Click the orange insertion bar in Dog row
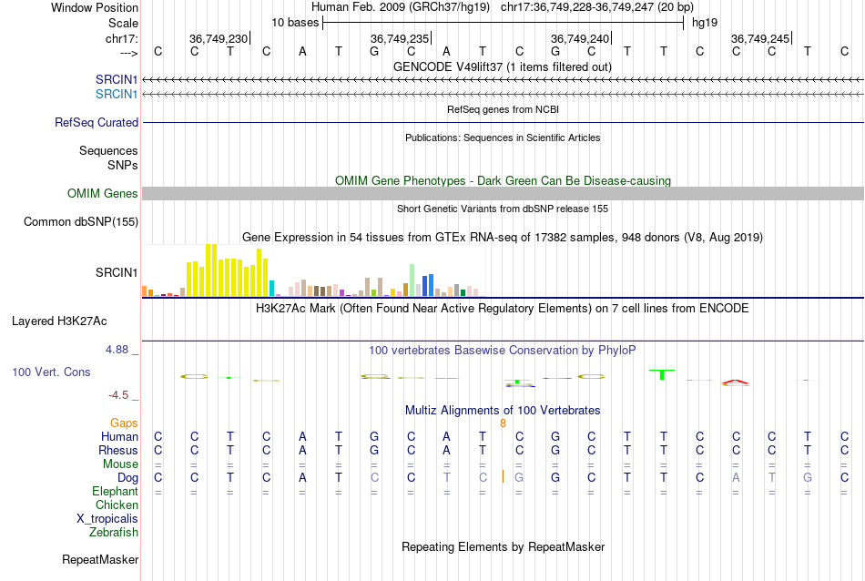865x581 pixels. tap(503, 476)
